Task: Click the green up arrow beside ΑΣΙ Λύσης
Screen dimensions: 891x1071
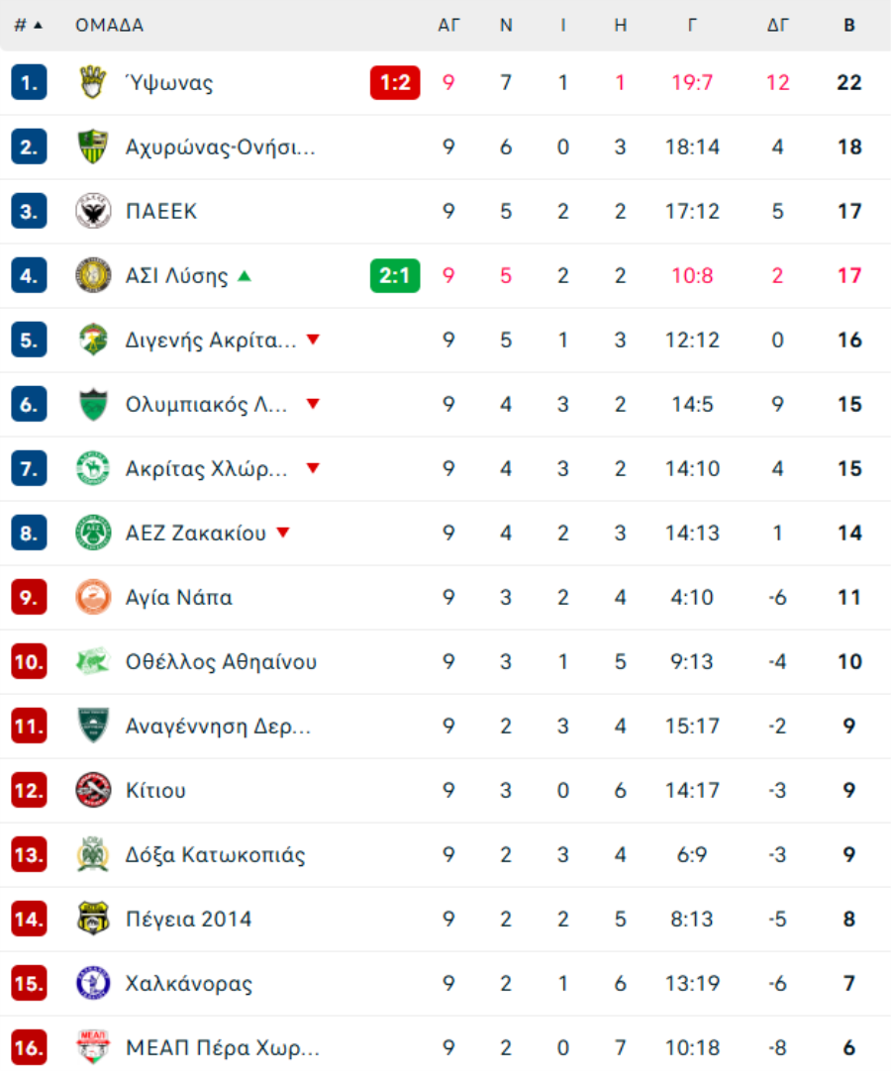Action: (245, 276)
